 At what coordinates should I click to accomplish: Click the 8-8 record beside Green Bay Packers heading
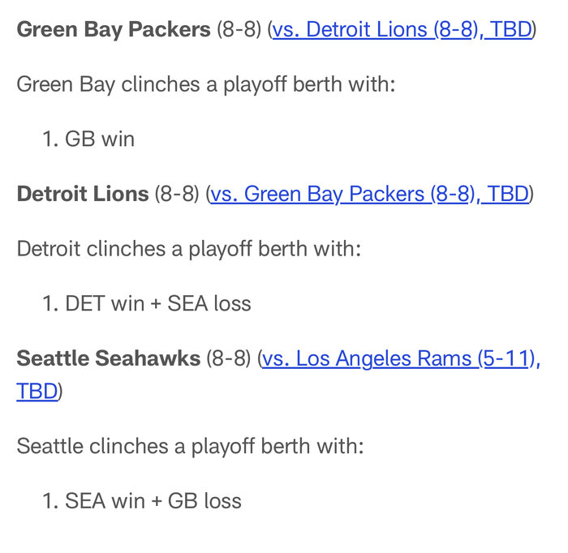239,31
